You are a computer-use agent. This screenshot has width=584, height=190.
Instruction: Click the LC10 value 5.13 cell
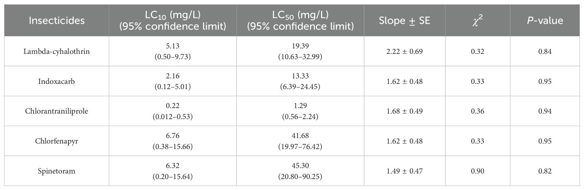pyautogui.click(x=173, y=47)
